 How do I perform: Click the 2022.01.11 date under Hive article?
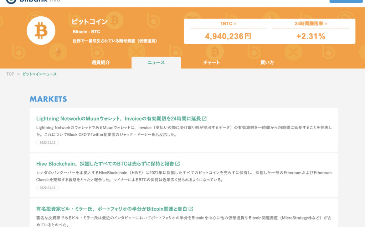click(x=47, y=188)
